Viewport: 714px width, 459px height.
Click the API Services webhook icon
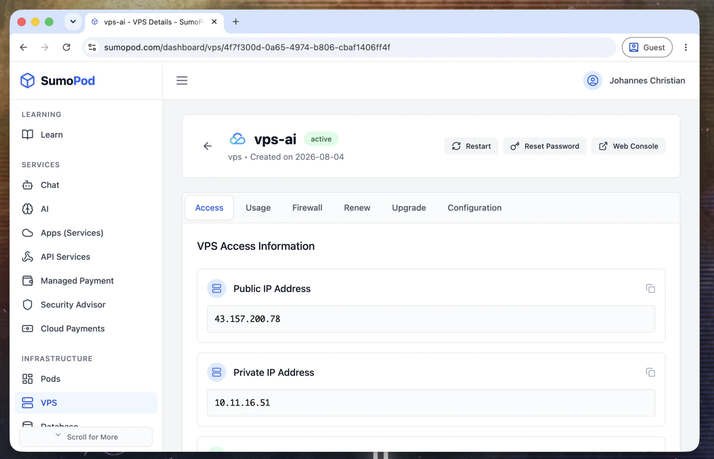click(x=28, y=257)
